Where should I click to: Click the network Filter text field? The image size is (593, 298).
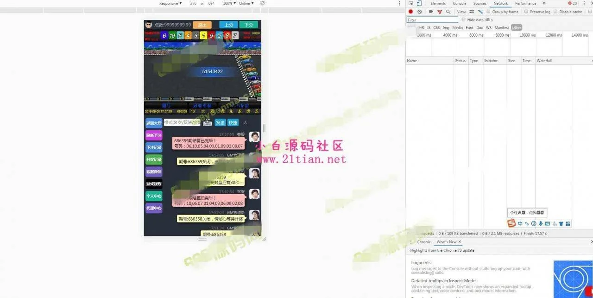pos(432,20)
